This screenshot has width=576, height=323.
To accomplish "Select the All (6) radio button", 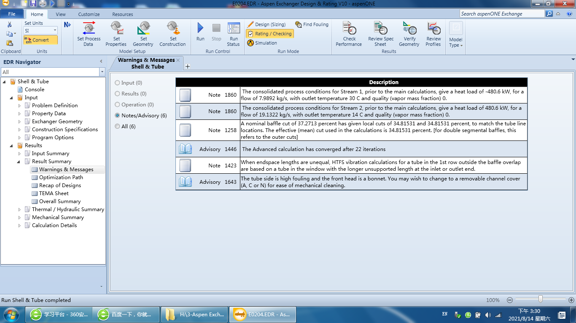I will pyautogui.click(x=118, y=127).
